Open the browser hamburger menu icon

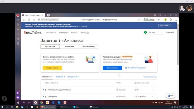coord(160,15)
